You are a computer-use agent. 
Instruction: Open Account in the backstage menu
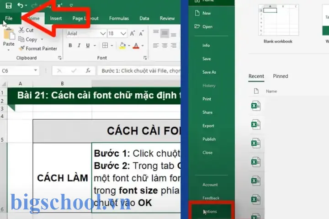click(x=211, y=185)
